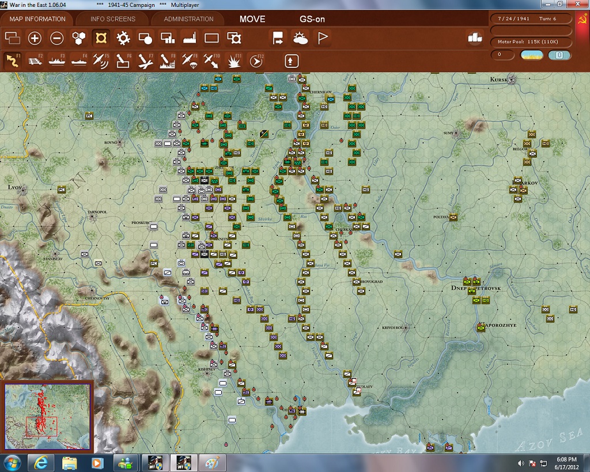The image size is (590, 472).
Task: Select F6 bomb unit mode icon
Action: point(123,61)
